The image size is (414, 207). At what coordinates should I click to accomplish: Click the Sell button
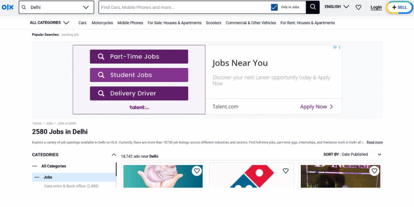(x=399, y=7)
